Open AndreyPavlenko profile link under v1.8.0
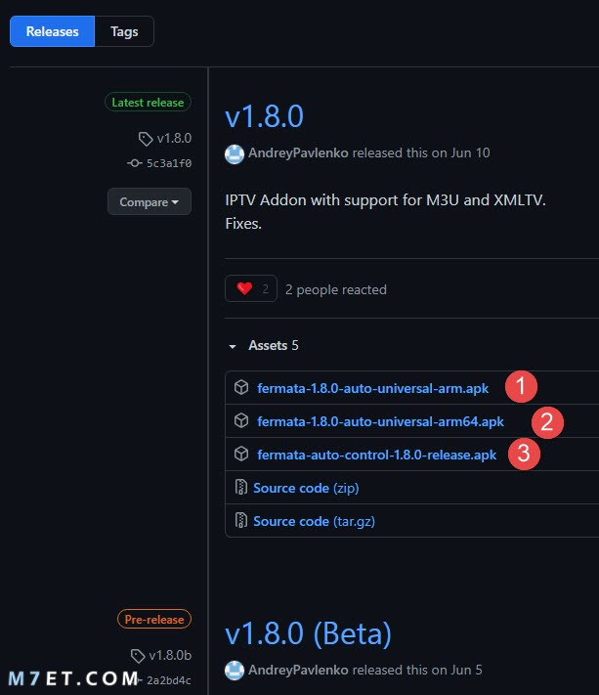Viewport: 599px width, 695px height. tap(298, 152)
